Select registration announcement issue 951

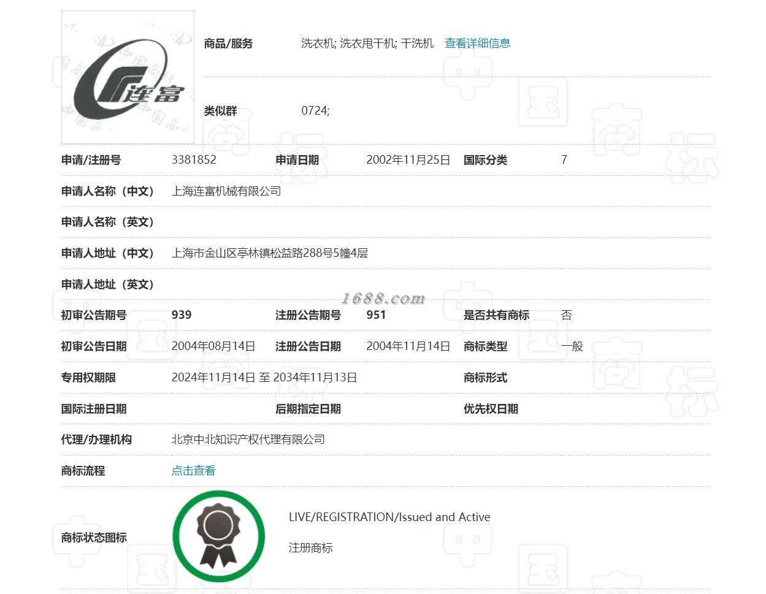376,315
